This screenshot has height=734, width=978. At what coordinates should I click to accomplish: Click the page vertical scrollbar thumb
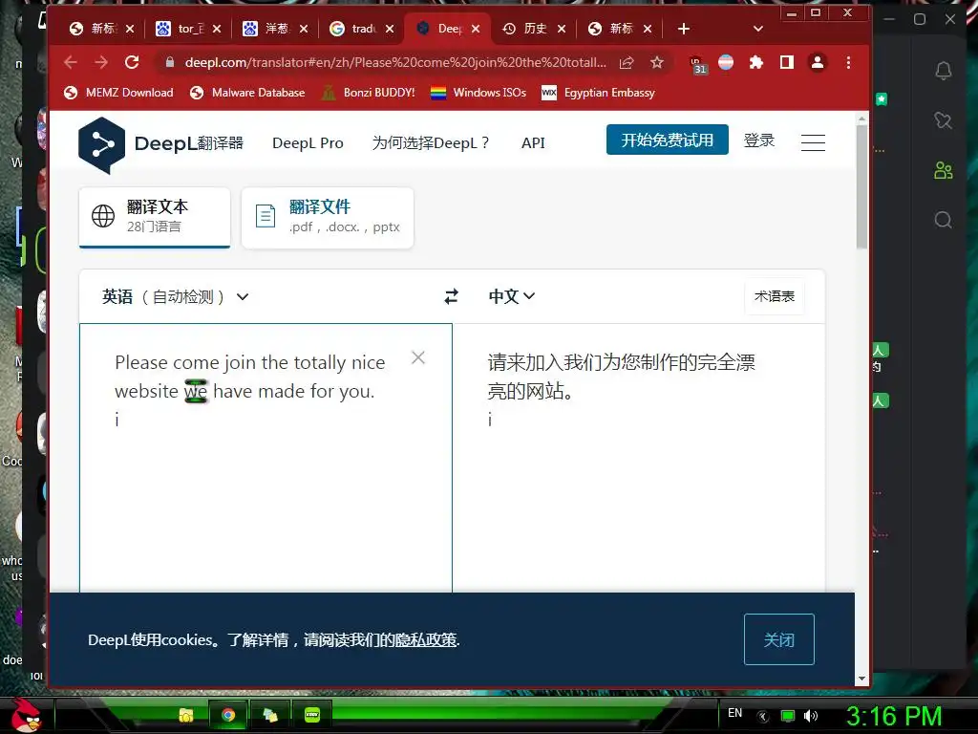coord(862,187)
